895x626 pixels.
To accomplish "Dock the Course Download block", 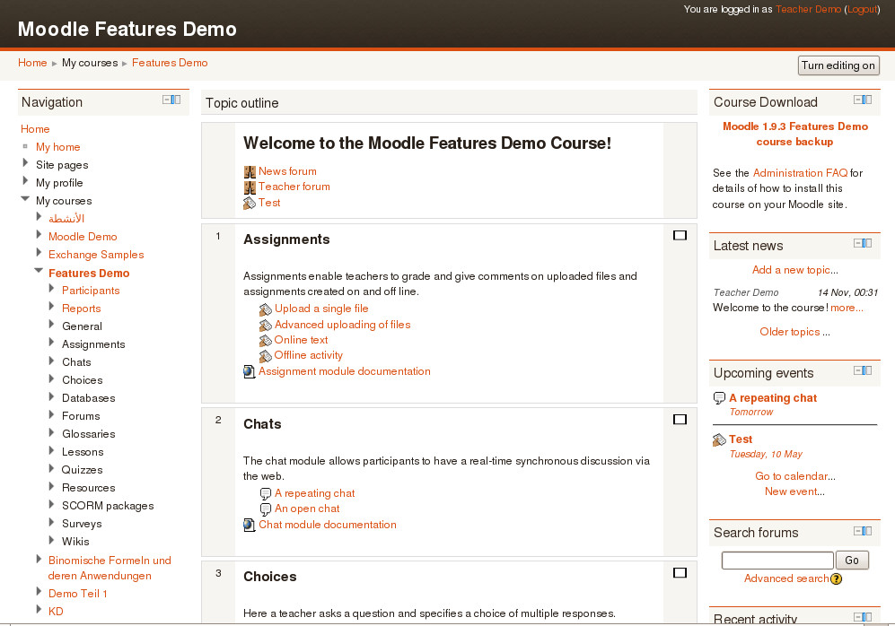I will [x=867, y=100].
